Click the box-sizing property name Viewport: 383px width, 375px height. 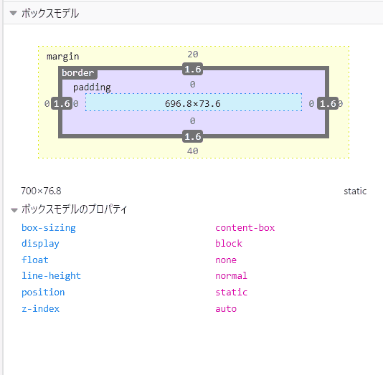(x=49, y=228)
